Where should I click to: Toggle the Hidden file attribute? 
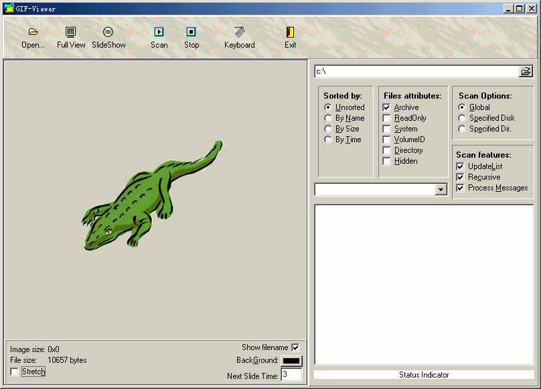[387, 161]
